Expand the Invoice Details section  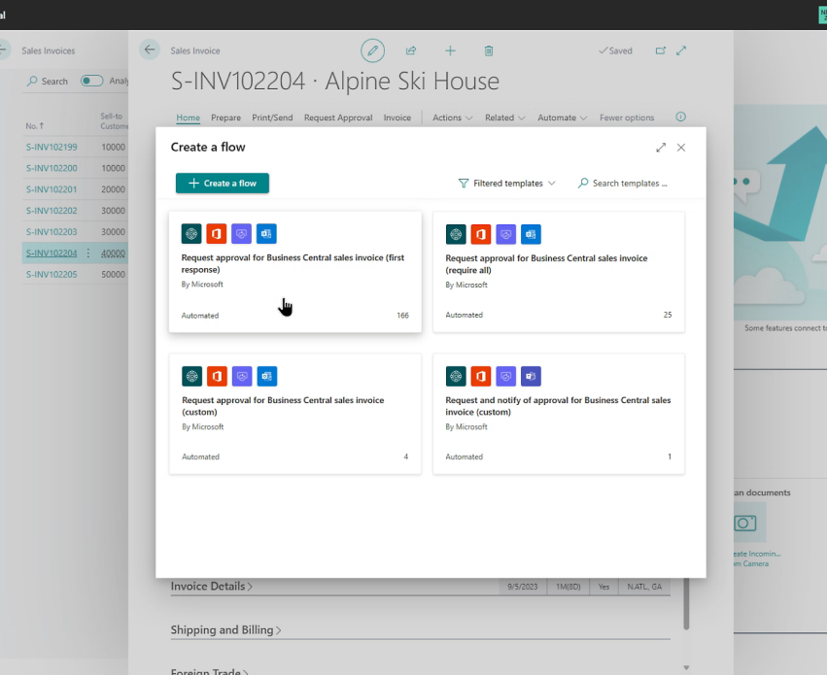click(212, 586)
